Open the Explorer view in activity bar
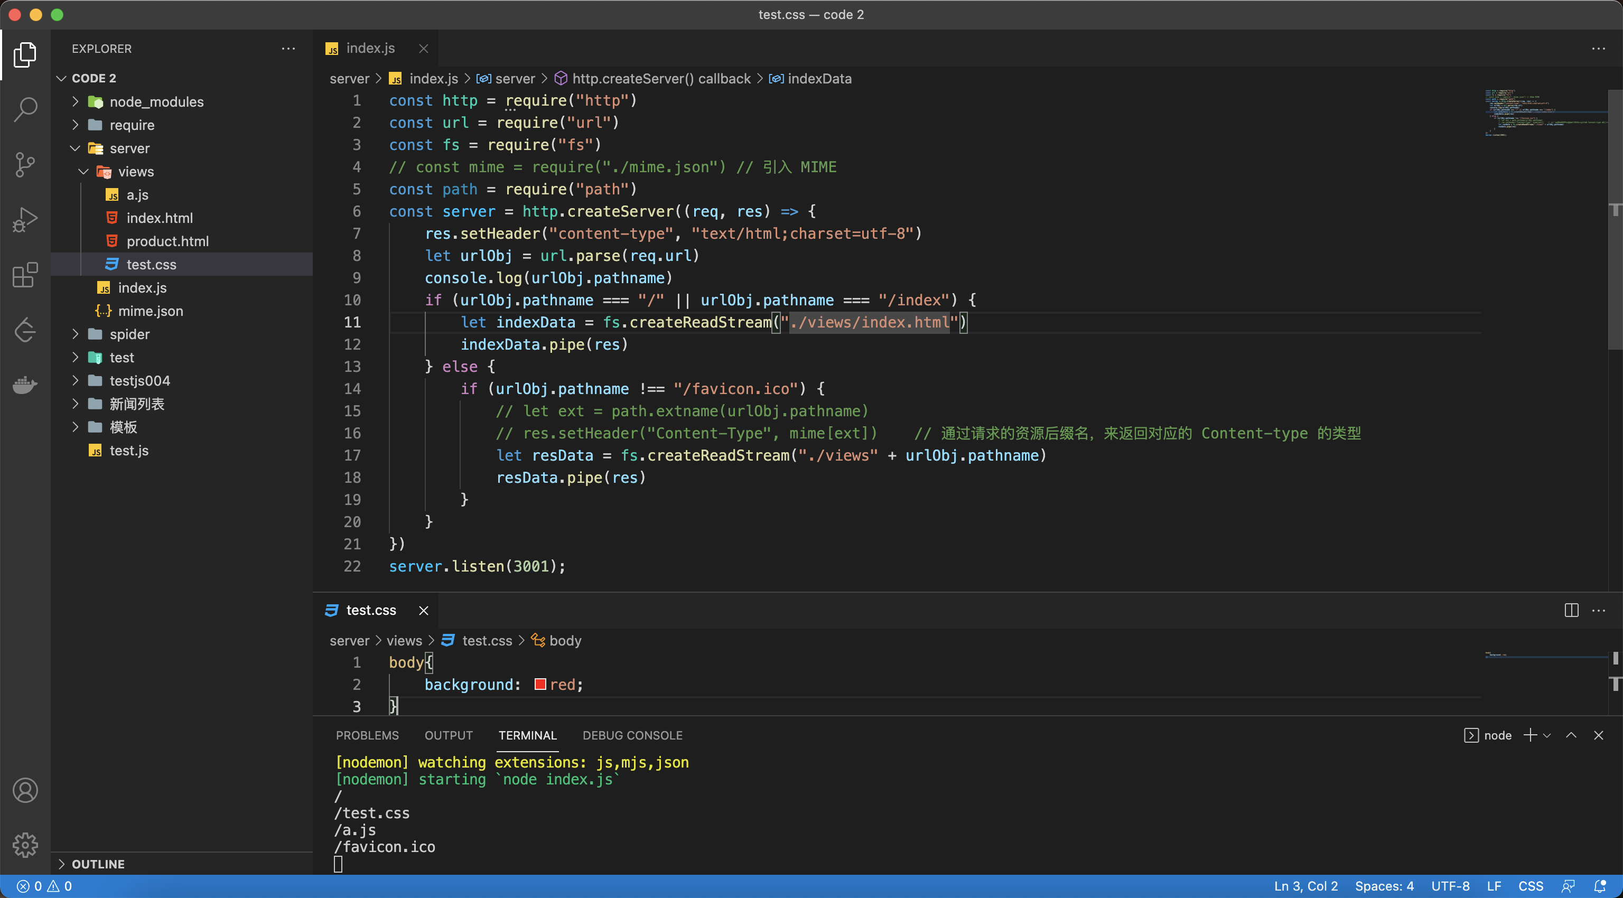Viewport: 1623px width, 898px height. pyautogui.click(x=25, y=55)
